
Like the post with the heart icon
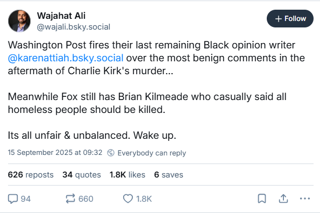pyautogui.click(x=128, y=198)
